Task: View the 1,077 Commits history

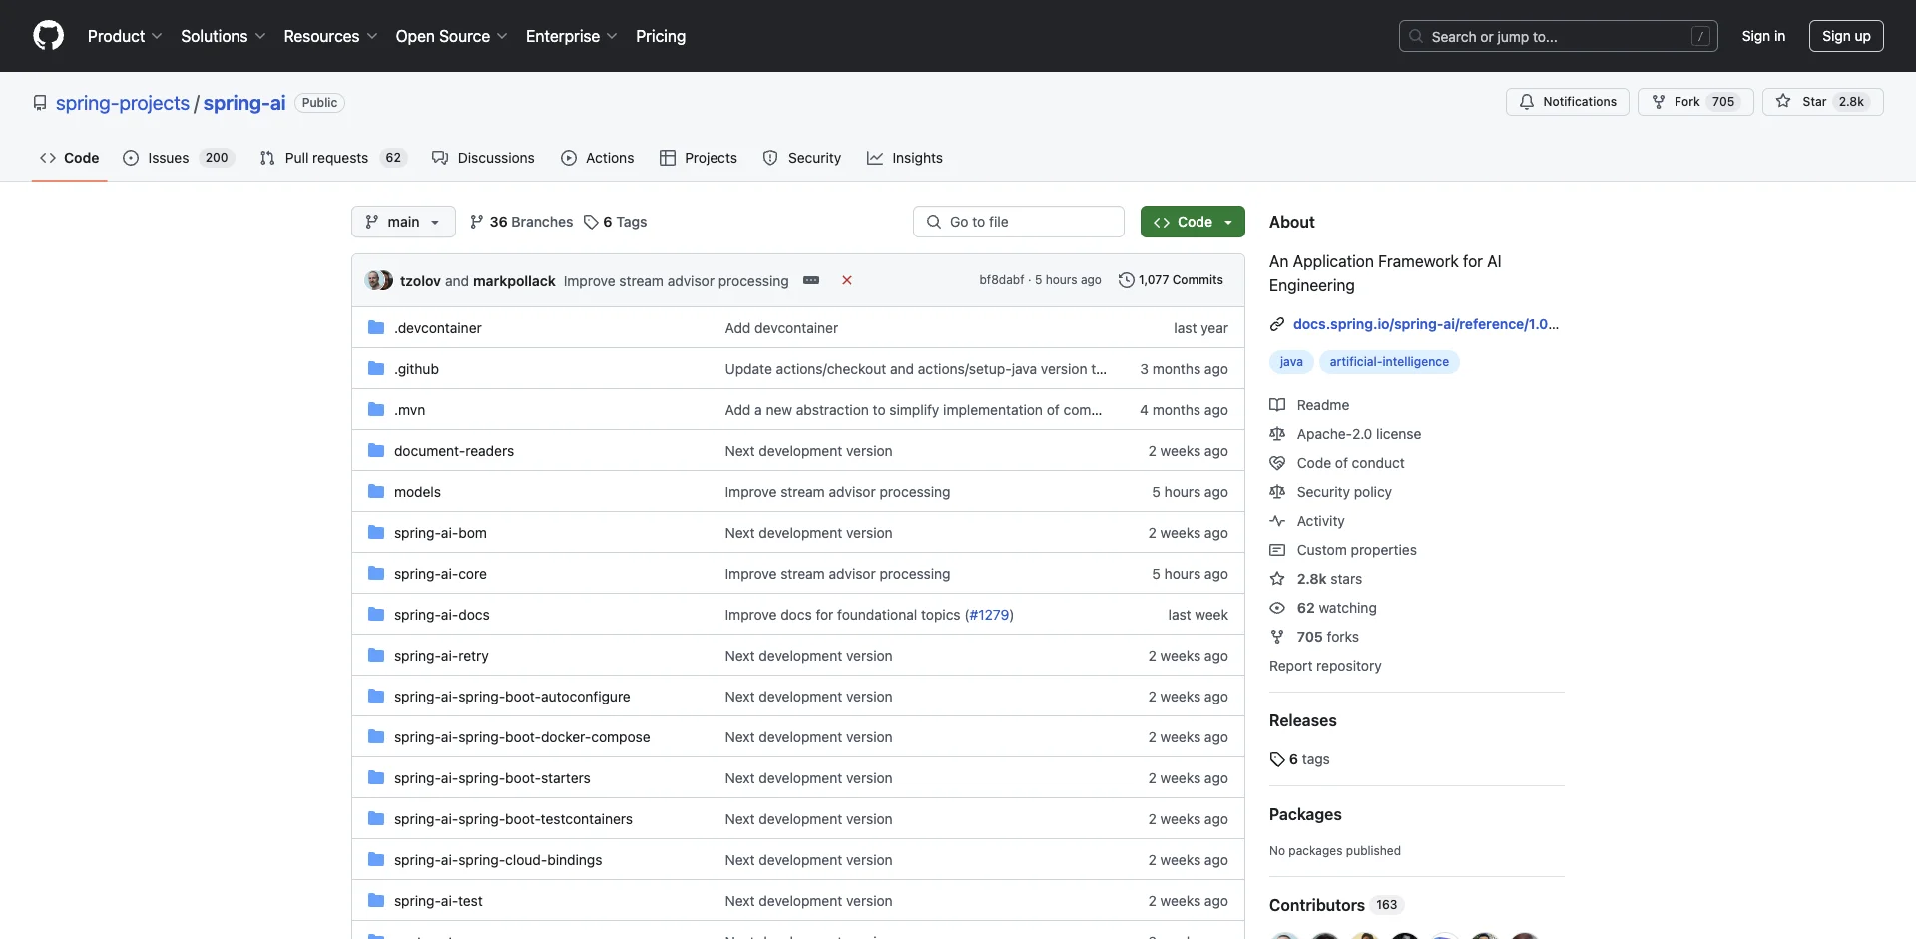Action: coord(1171,280)
